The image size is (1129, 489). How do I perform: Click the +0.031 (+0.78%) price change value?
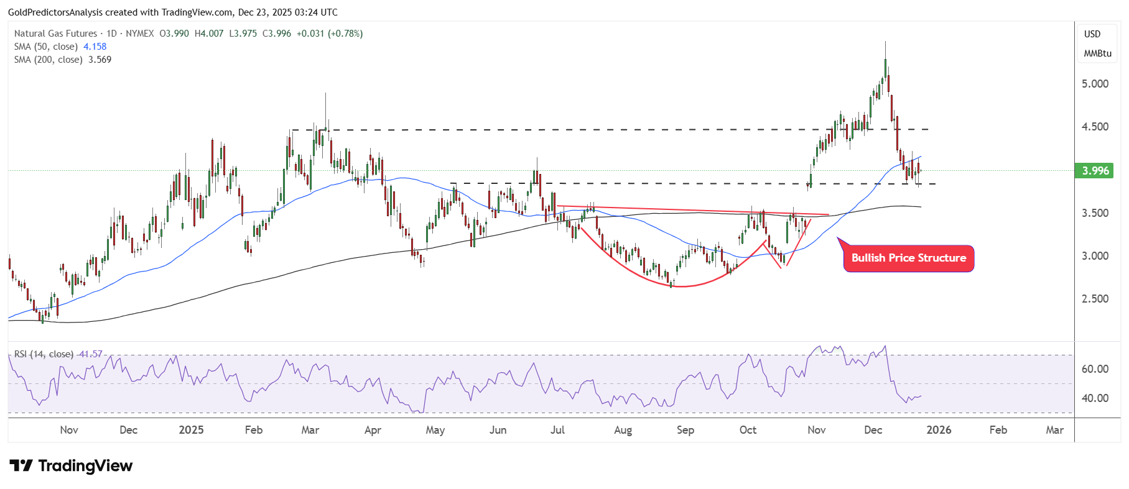click(330, 34)
